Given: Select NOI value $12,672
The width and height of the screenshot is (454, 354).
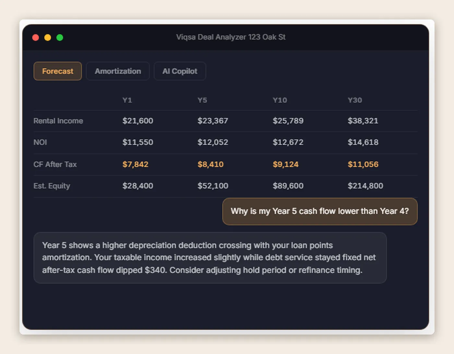Looking at the screenshot, I should click(288, 142).
